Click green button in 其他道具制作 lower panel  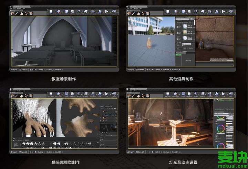point(178,55)
